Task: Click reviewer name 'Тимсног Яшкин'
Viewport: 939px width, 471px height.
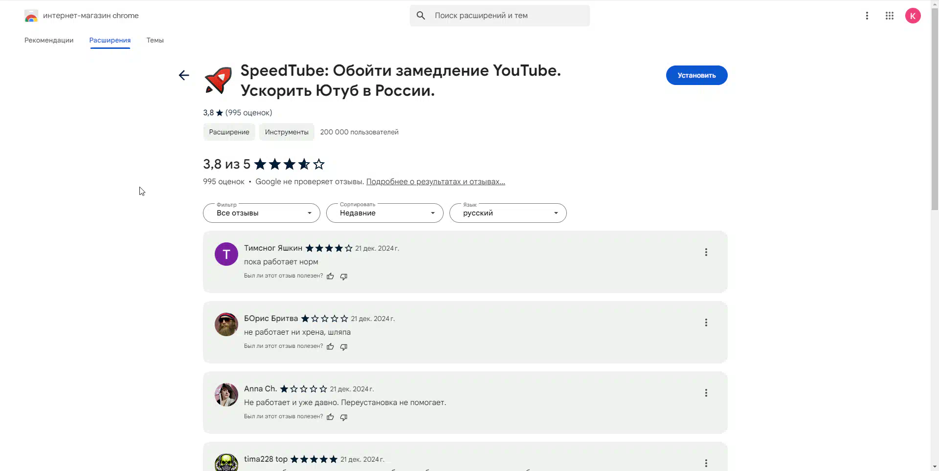Action: (273, 248)
